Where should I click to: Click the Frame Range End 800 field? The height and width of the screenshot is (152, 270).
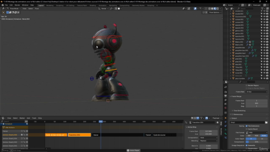pyautogui.click(x=256, y=103)
